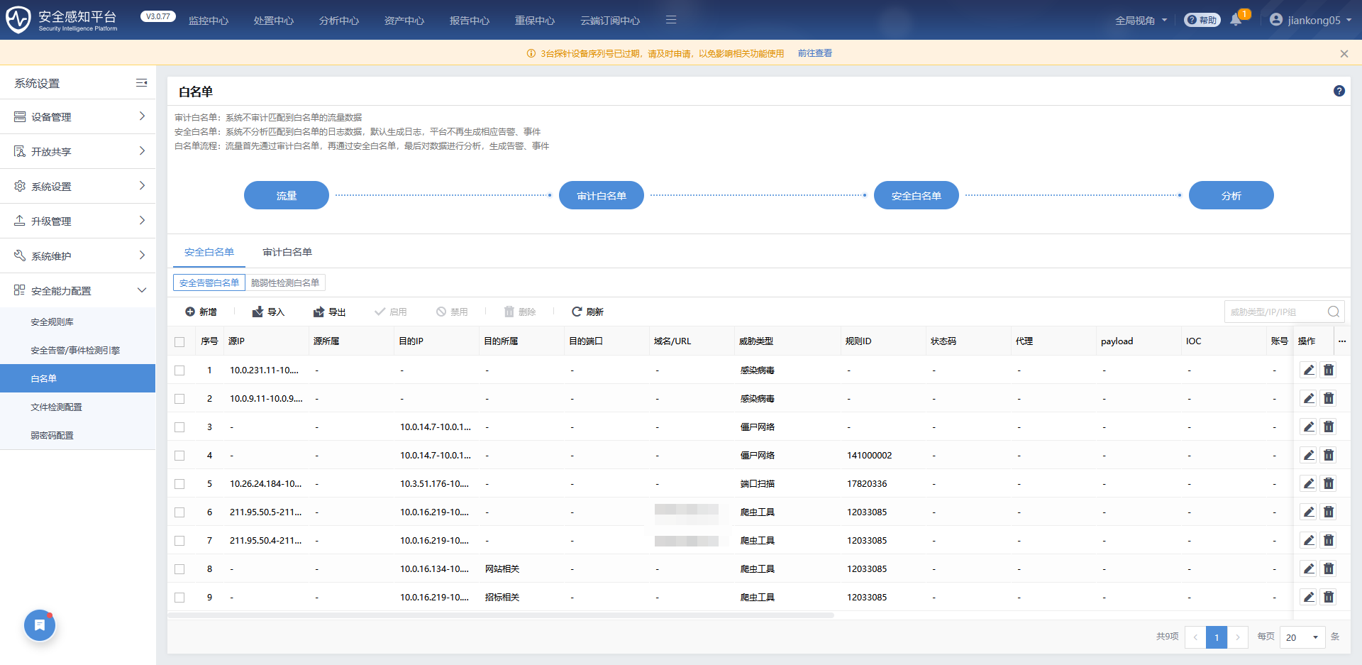This screenshot has width=1362, height=665.
Task: Edit whitelist row 5
Action: coord(1309,483)
